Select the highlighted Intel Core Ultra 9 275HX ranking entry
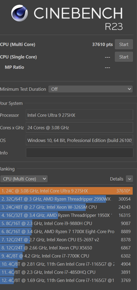 [x=66, y=191]
